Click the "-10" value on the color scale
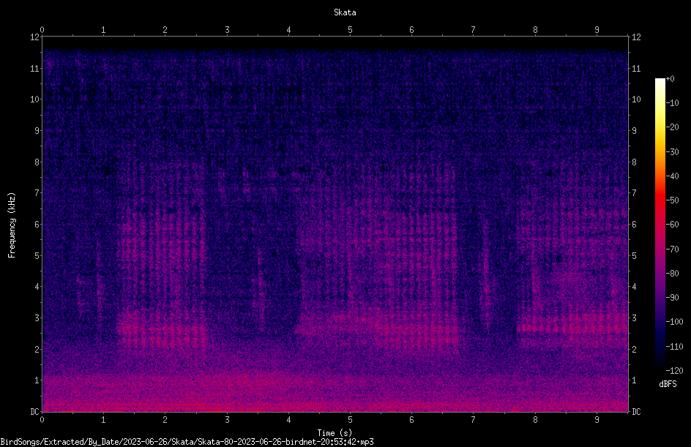 [672, 103]
